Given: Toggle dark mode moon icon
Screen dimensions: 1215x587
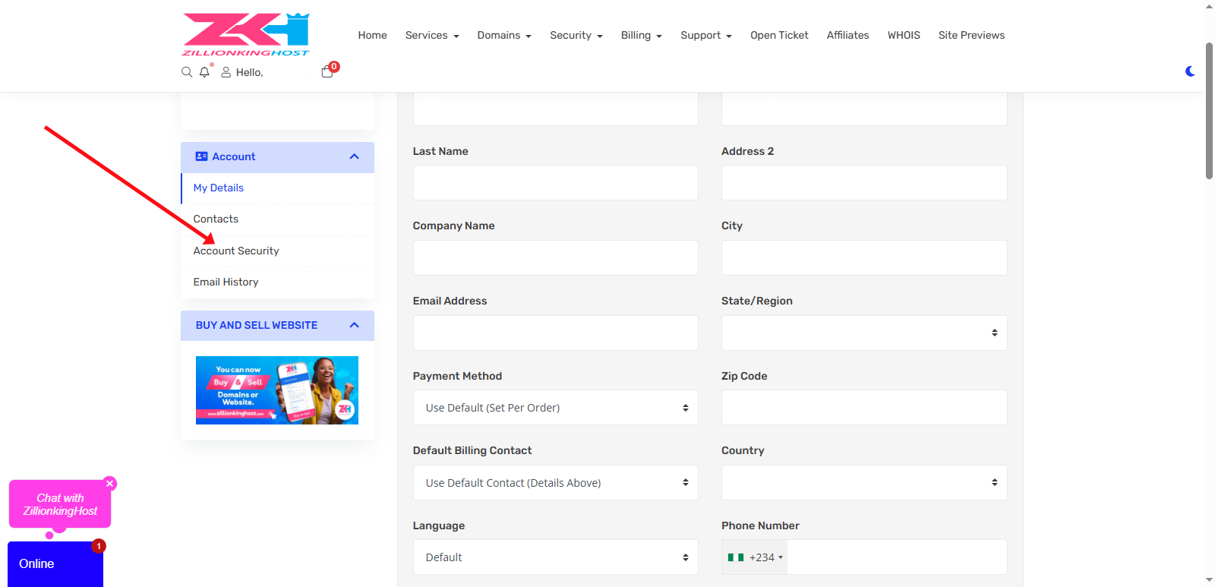Looking at the screenshot, I should tap(1190, 71).
